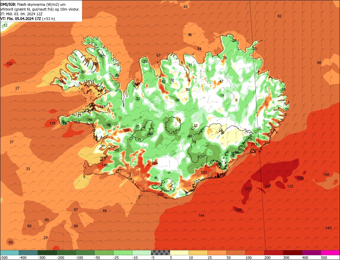Click the flux value '-42' on the map
Image resolution: width=340 pixels, height=260 pixels.
coord(163,81)
